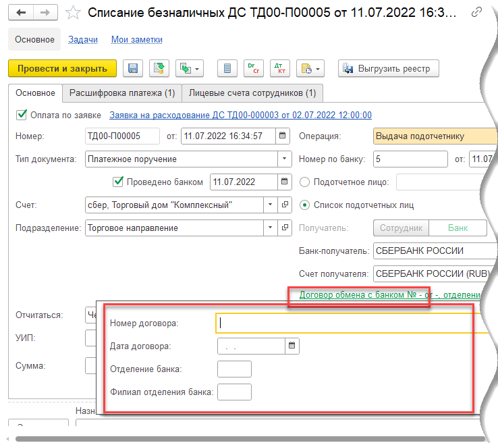Toggle the Оплата по заявке checkbox
This screenshot has height=443, width=498.
tap(22, 115)
